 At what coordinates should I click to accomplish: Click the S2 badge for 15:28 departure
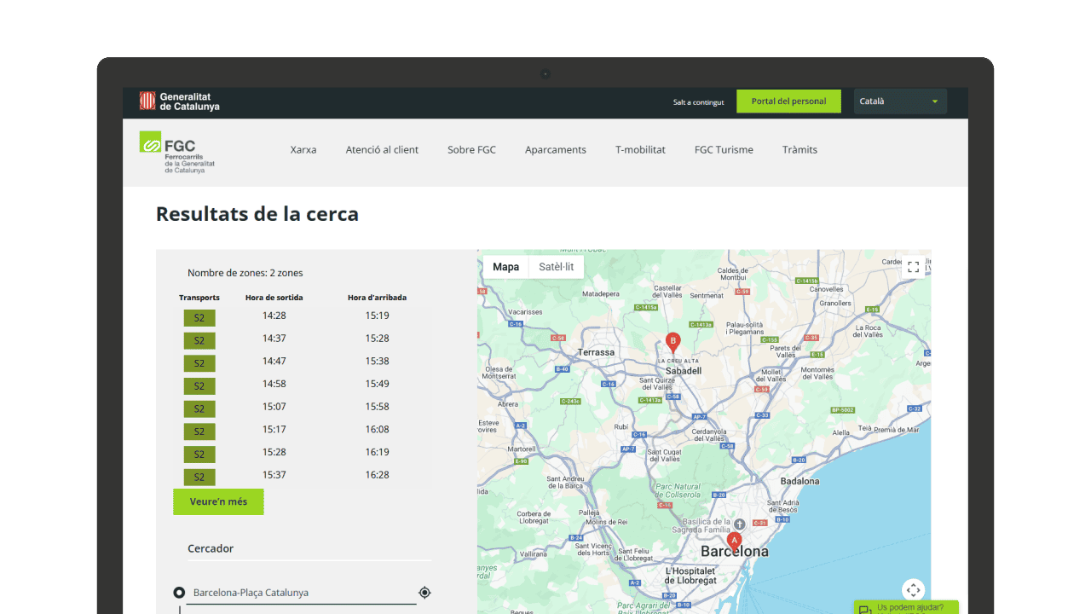click(199, 455)
